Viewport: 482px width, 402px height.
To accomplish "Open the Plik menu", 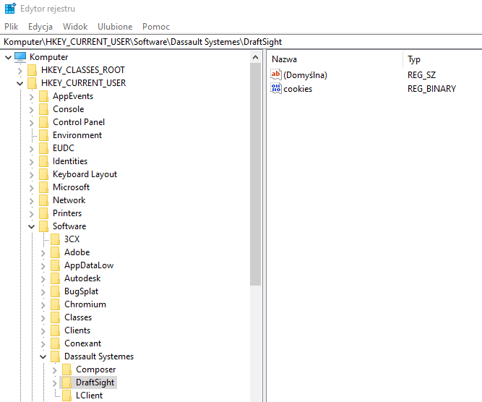I will pos(12,27).
